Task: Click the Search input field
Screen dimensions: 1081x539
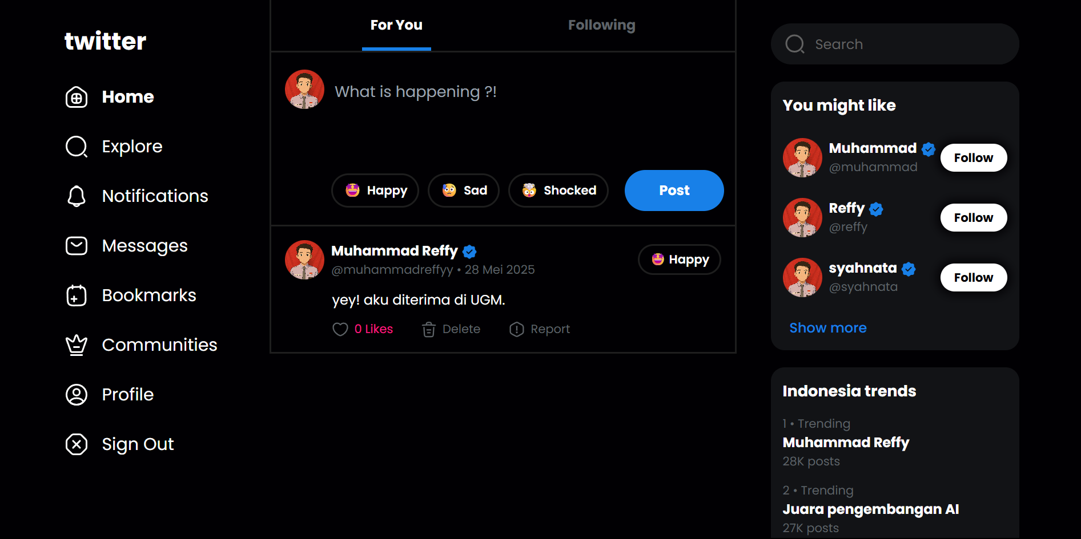Action: 894,44
